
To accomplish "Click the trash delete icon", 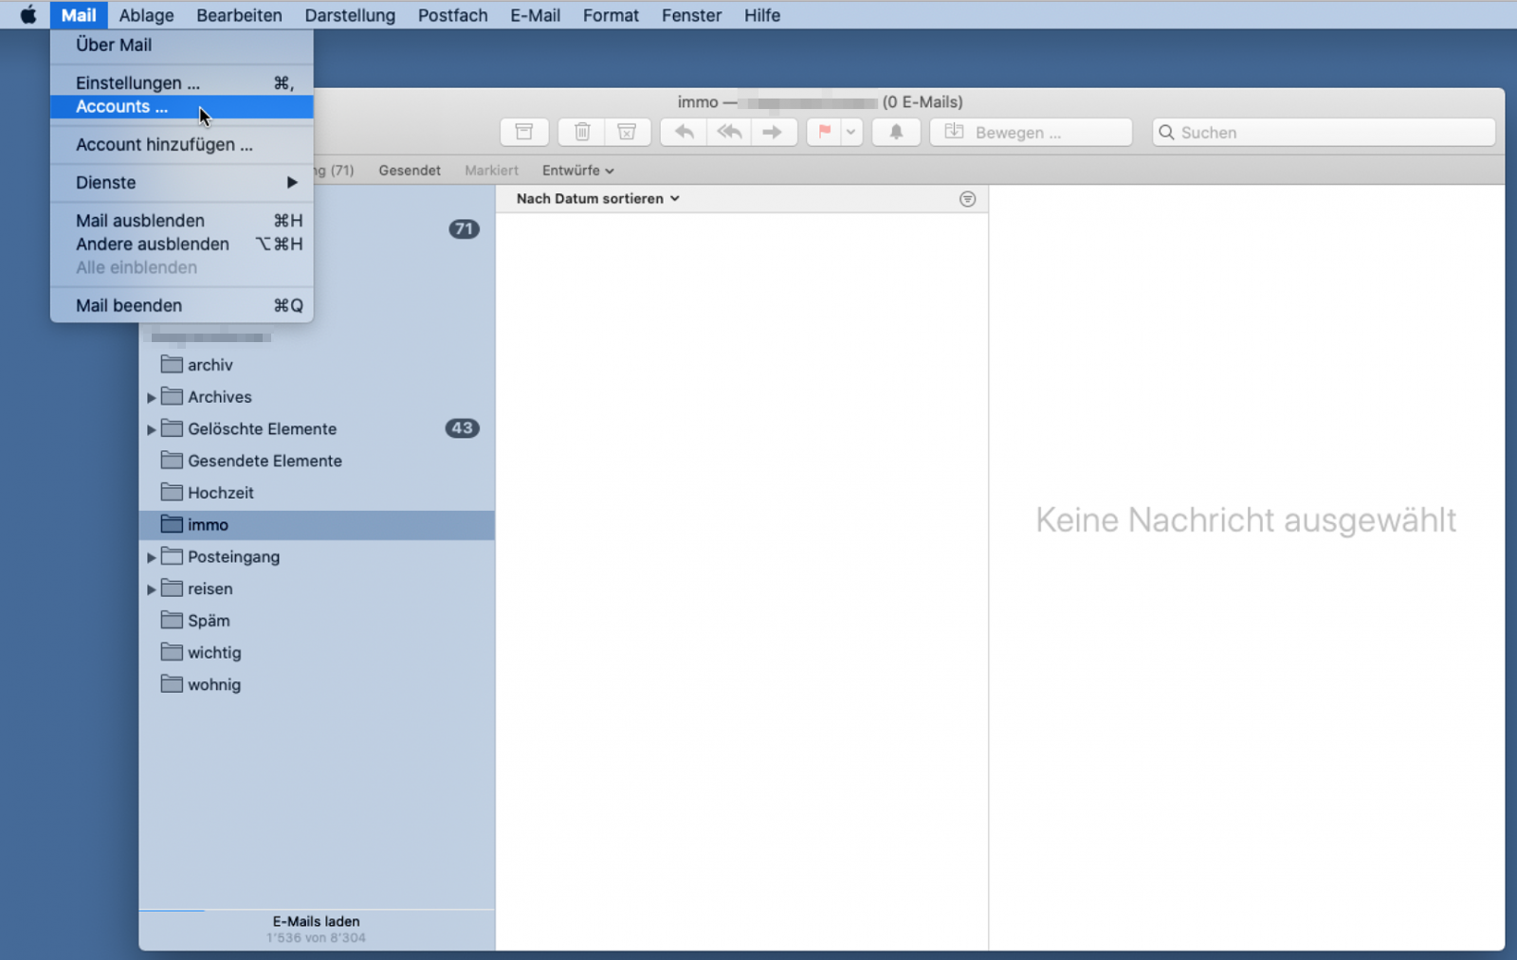I will (x=582, y=132).
